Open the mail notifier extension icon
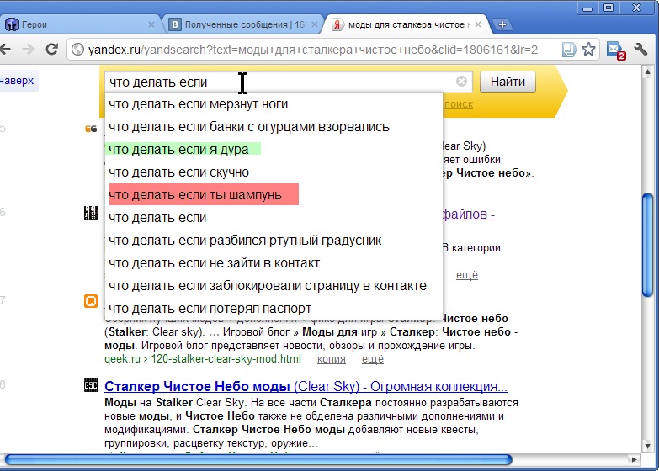659x471 pixels. tap(615, 50)
